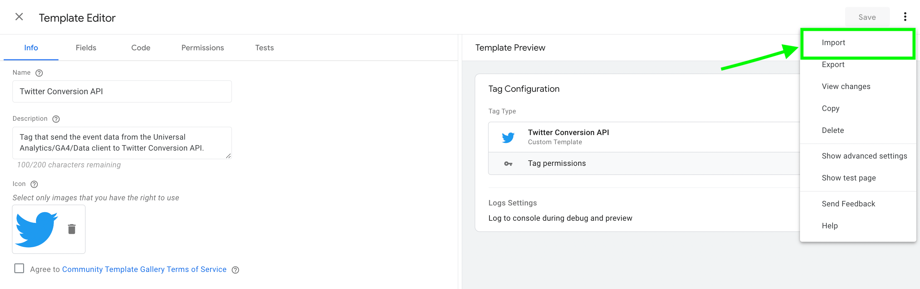This screenshot has width=920, height=289.
Task: Open the Permissions tab
Action: [x=203, y=48]
